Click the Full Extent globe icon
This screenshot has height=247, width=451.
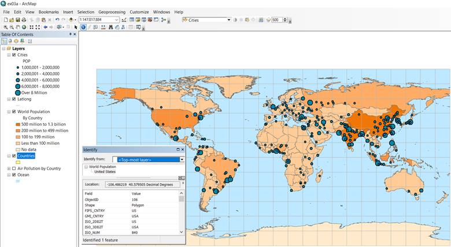pyautogui.click(x=24, y=27)
